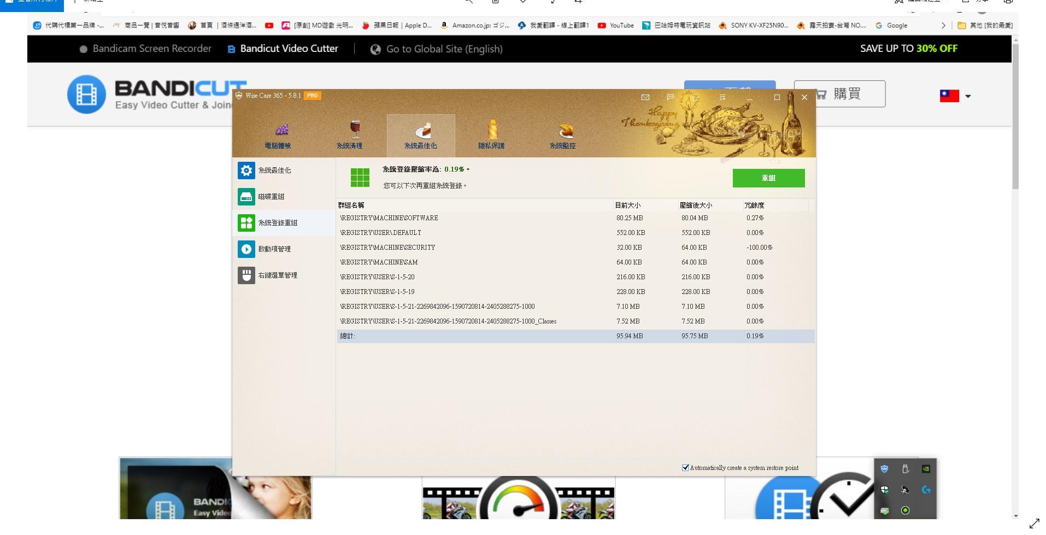Open 右鍵選單管理 context menu manager
This screenshot has width=1046, height=535.
pyautogui.click(x=246, y=275)
